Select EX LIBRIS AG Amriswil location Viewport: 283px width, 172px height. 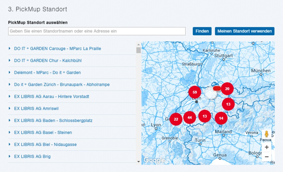coord(37,108)
